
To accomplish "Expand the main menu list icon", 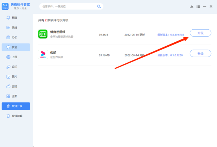I will pyautogui.click(x=199, y=7).
